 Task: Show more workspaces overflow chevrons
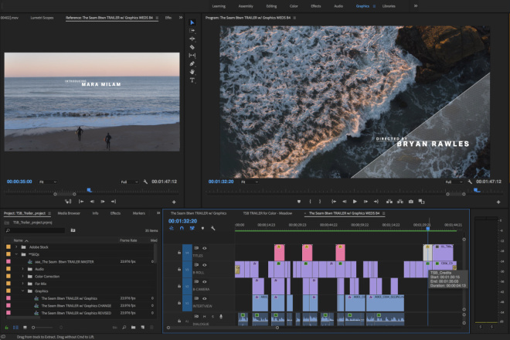[x=416, y=6]
